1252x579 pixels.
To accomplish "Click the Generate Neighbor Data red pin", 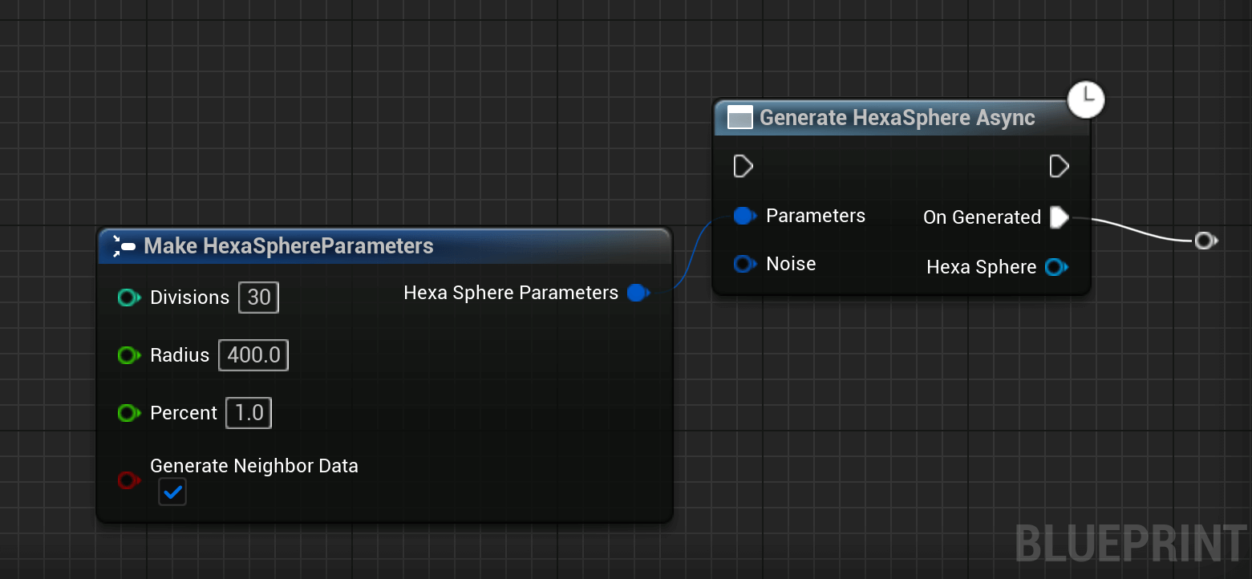I will [x=129, y=480].
